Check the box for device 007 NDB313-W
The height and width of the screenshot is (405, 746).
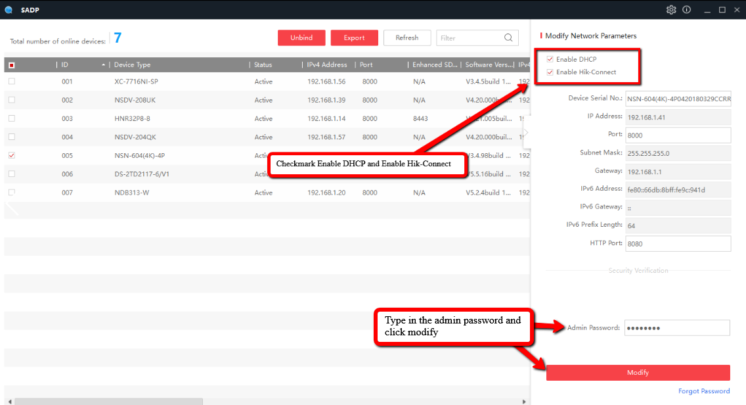[x=12, y=193]
